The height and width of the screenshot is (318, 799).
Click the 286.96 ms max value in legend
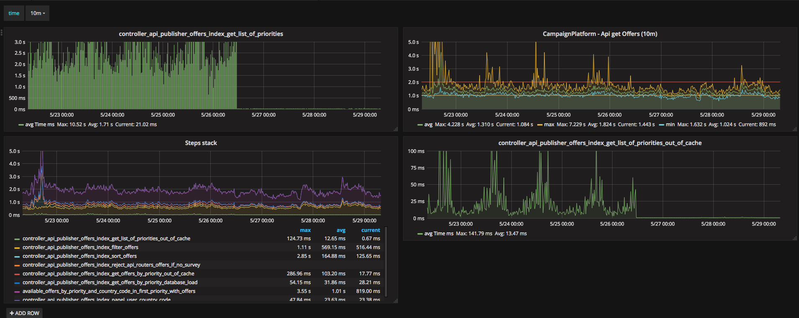[299, 274]
